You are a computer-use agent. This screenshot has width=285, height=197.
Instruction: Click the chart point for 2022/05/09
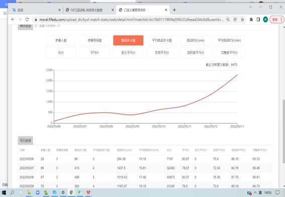pos(132,115)
